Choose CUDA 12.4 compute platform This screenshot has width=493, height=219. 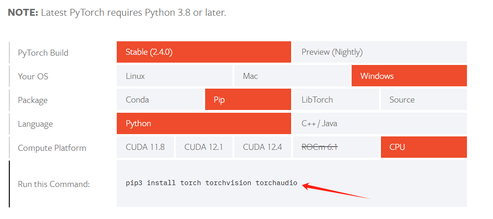coord(262,148)
